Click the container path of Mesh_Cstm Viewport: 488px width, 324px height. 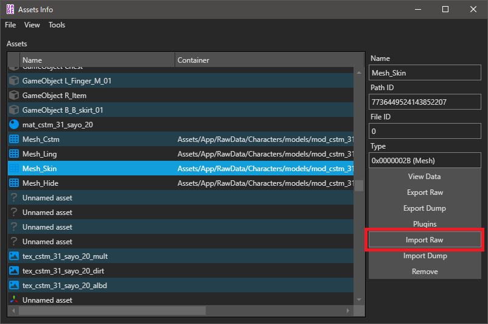[x=265, y=139]
